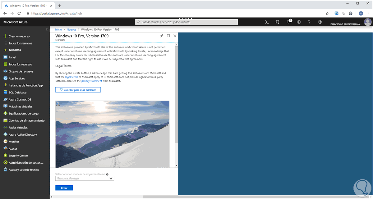This screenshot has height=199, width=373.
Task: Close the Windows 10 Pro blade
Action: click(x=175, y=36)
